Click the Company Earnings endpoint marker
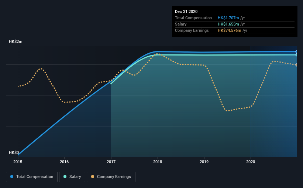Viewport: 303px width, 188px height. click(296, 65)
